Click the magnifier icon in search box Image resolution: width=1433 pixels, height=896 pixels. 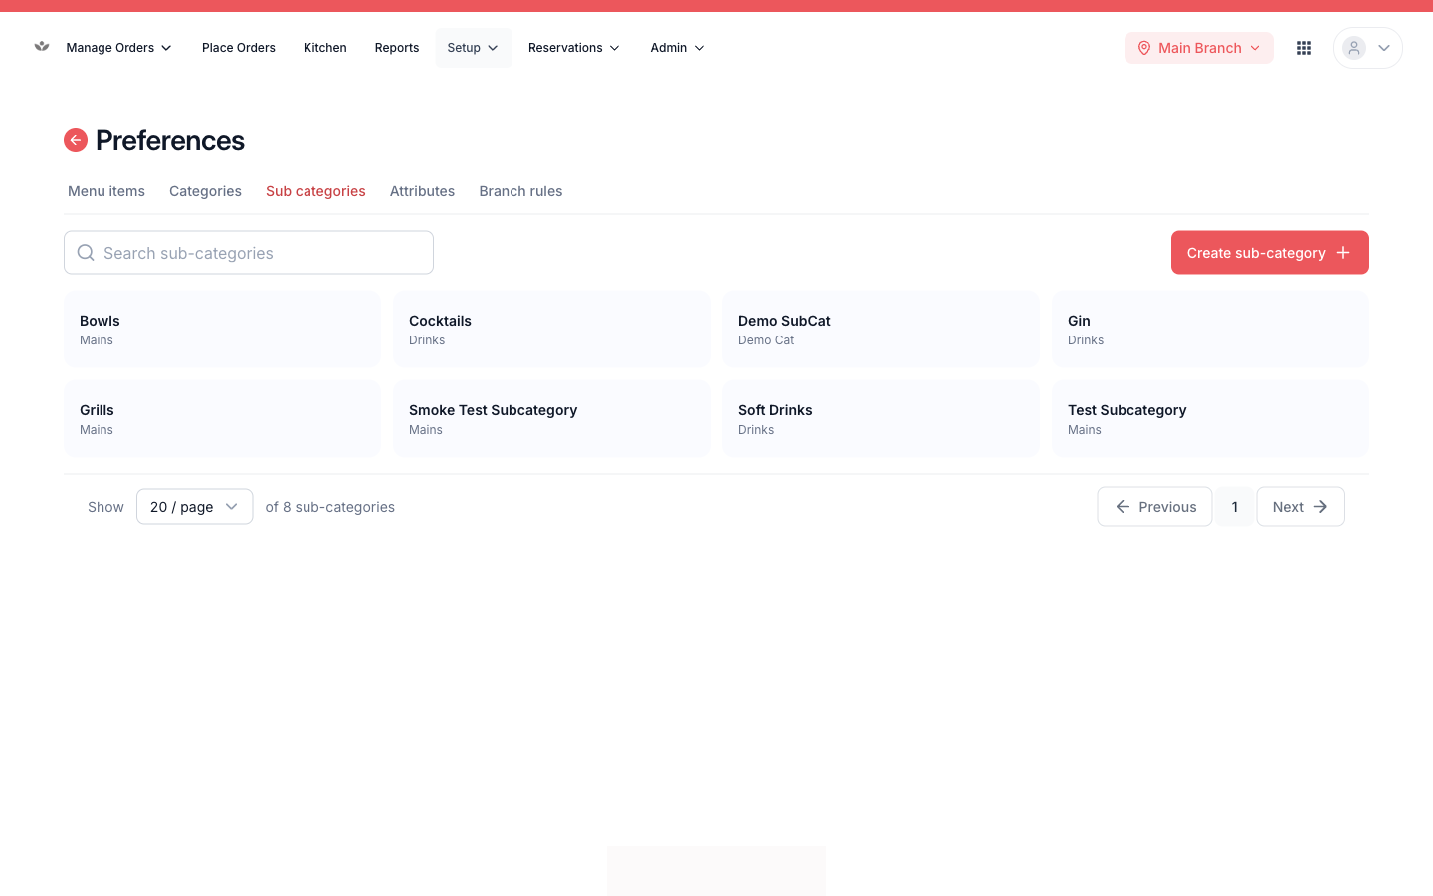click(x=87, y=253)
